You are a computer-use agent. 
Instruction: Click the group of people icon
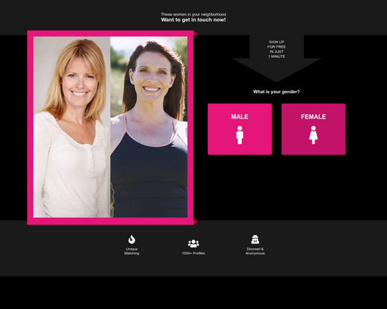pyautogui.click(x=193, y=243)
